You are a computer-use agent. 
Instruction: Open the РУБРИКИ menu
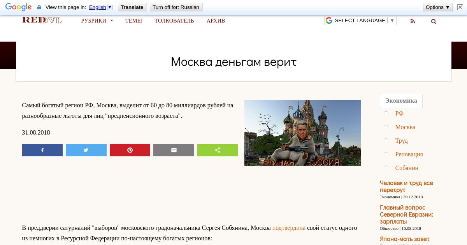[93, 21]
